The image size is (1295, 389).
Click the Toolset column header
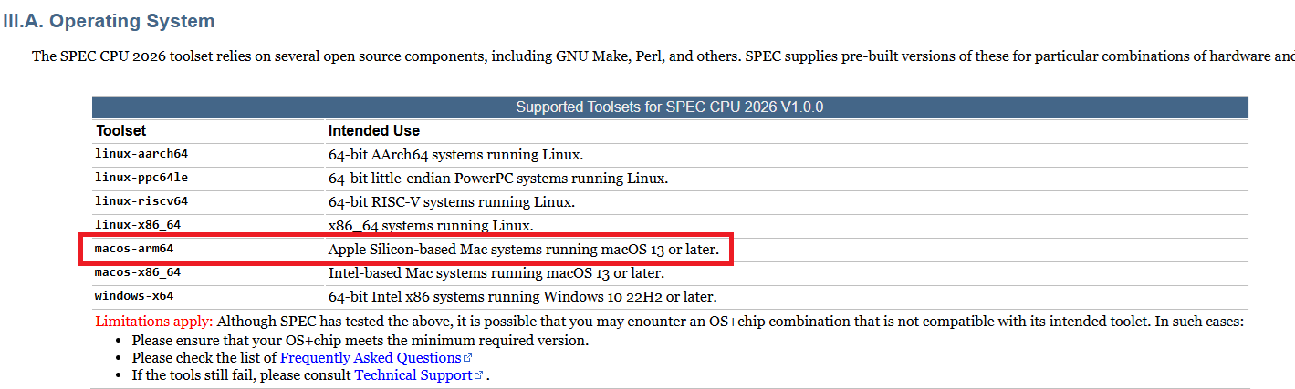pyautogui.click(x=121, y=131)
